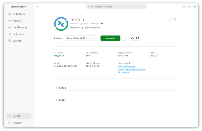Open the Kiemelt category

[x=19, y=21]
